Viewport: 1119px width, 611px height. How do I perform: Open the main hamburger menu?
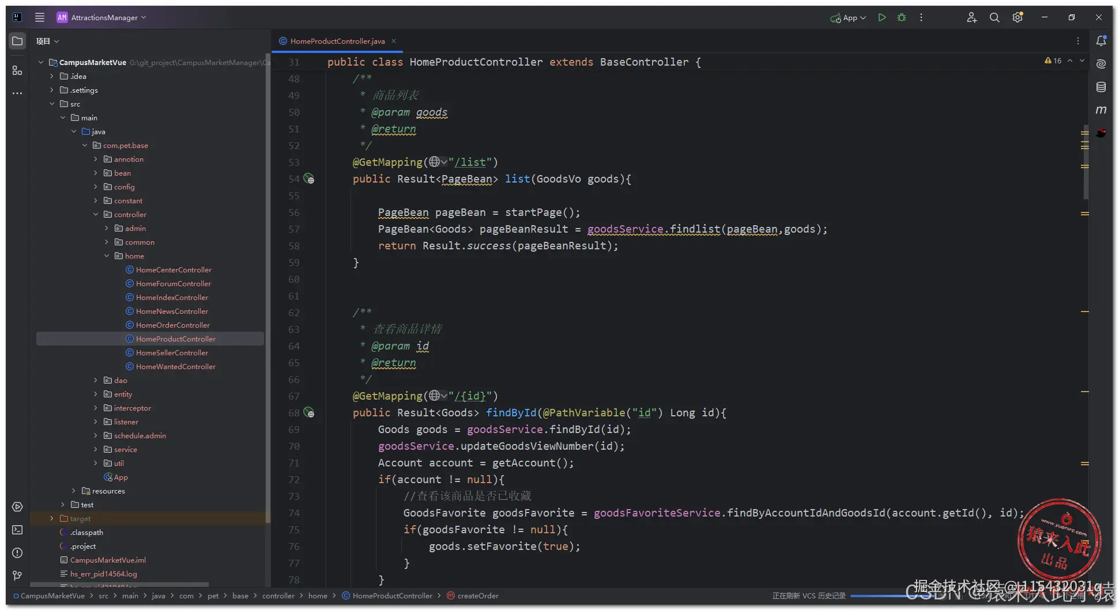[40, 17]
